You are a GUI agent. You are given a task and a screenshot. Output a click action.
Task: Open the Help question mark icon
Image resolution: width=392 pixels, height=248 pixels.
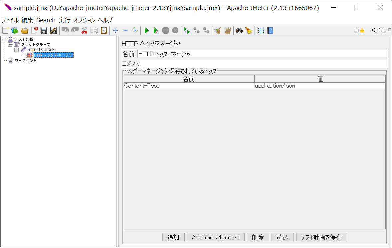tap(270, 31)
